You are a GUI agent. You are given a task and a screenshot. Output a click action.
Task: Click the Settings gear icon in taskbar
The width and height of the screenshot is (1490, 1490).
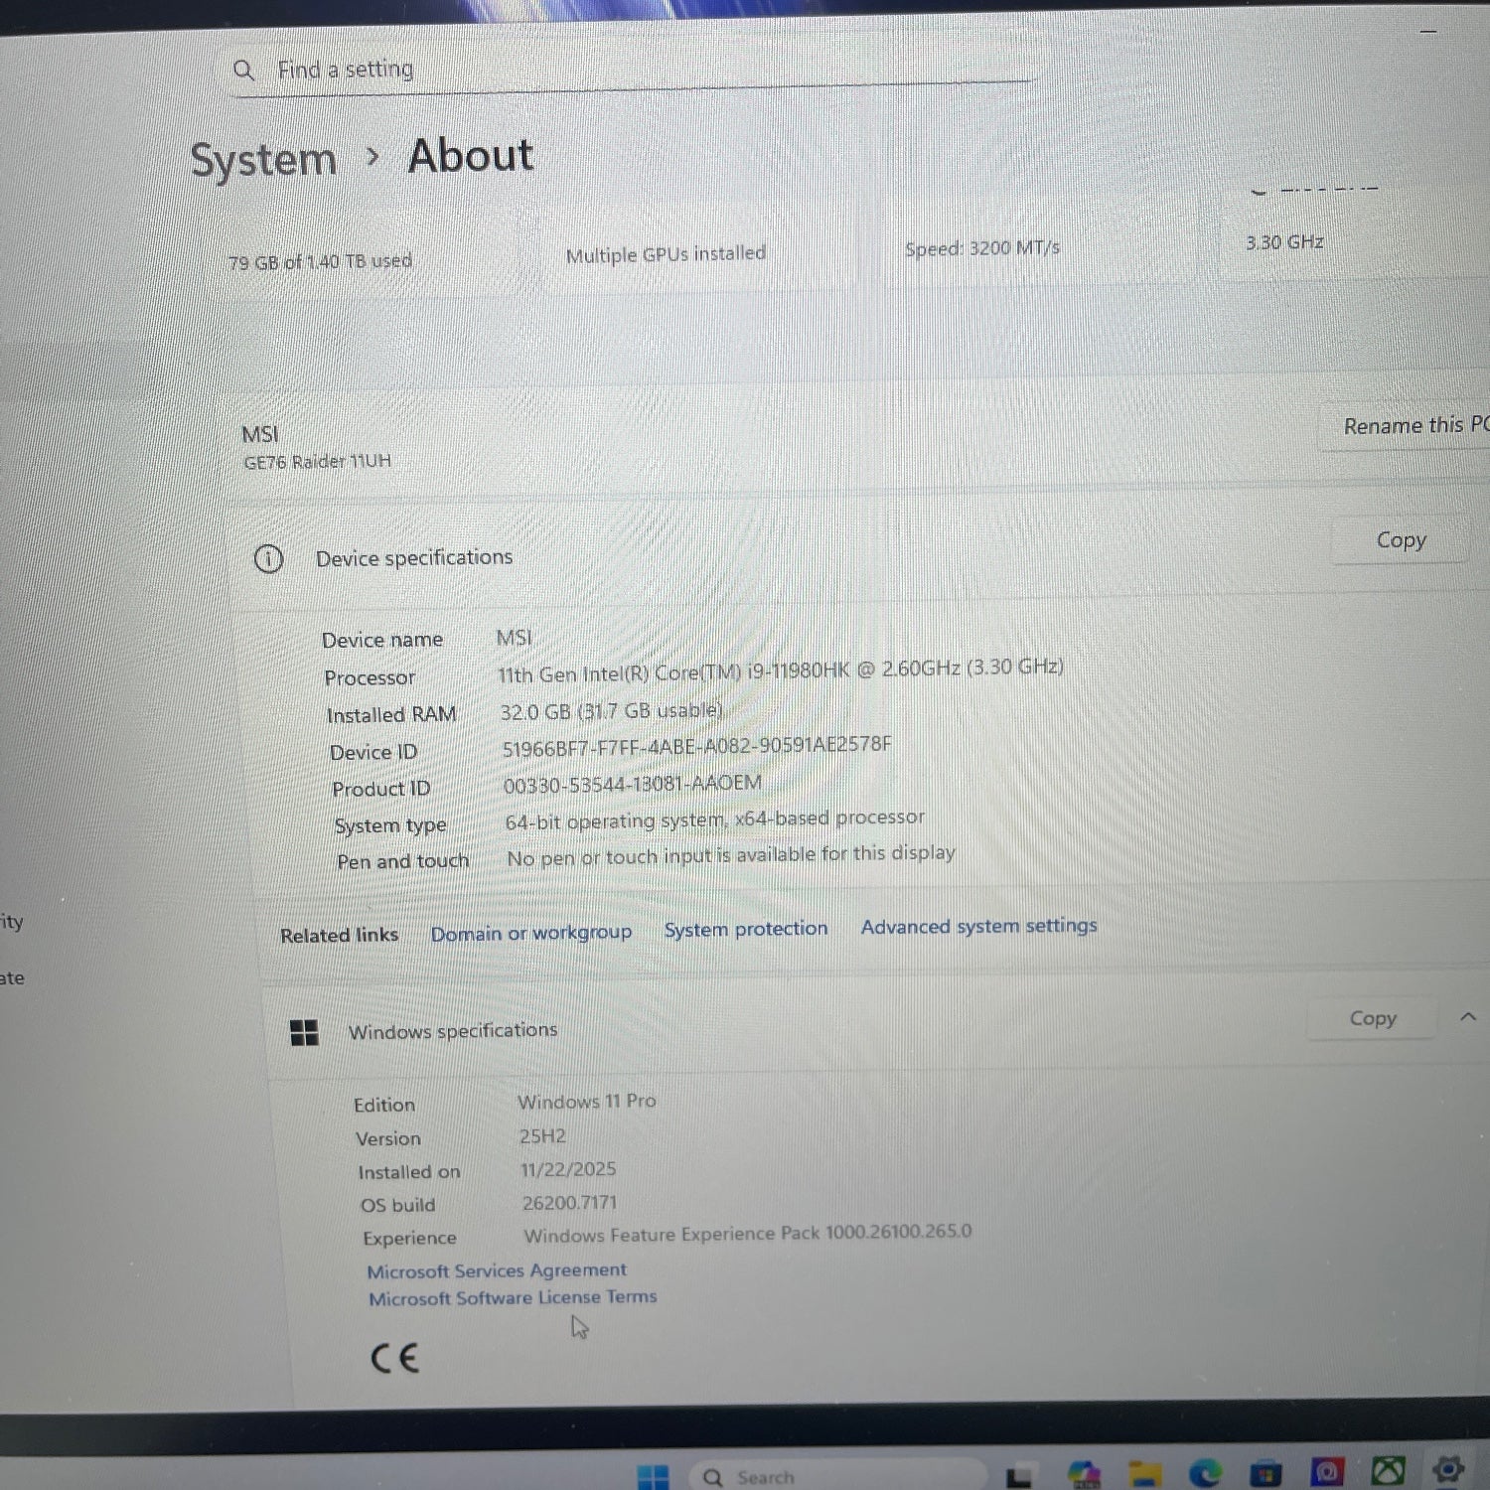[x=1448, y=1469]
